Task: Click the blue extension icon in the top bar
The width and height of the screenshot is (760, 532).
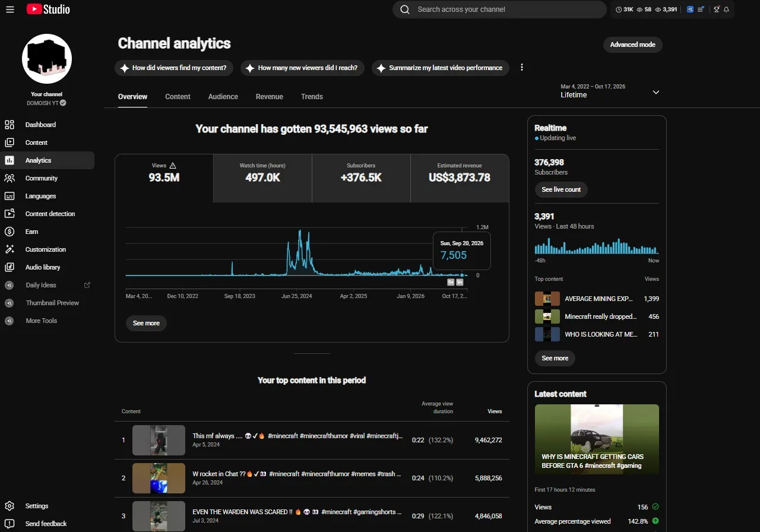Action: (x=691, y=9)
